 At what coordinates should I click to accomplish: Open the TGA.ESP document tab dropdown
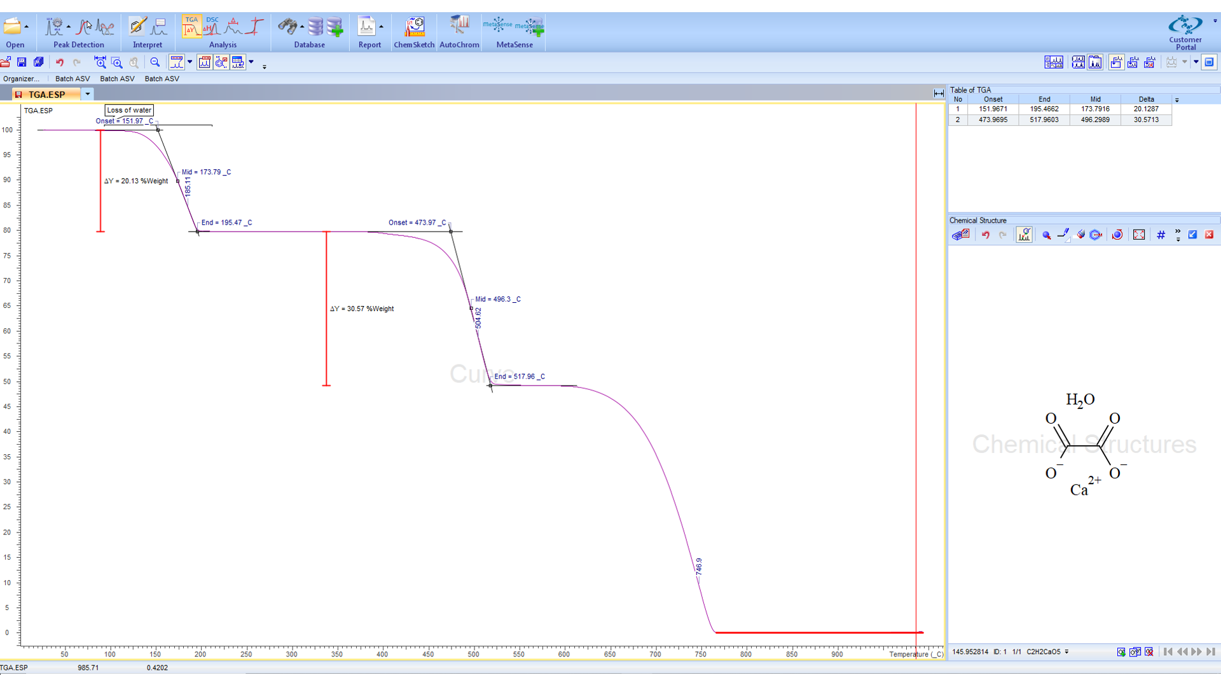[88, 94]
